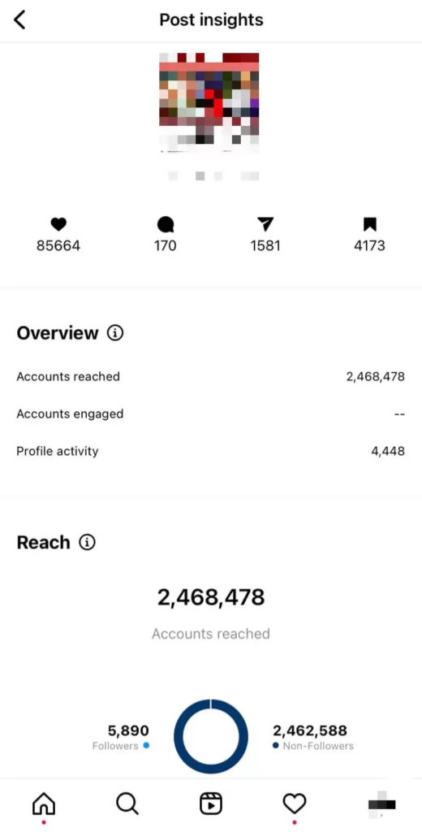Select the Accounts engaged row
The image size is (422, 832).
[x=210, y=414]
